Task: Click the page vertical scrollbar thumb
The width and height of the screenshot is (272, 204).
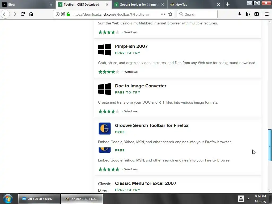Action: pyautogui.click(x=270, y=145)
